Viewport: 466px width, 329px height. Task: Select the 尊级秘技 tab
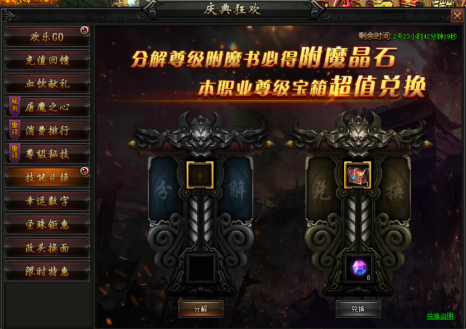pyautogui.click(x=47, y=154)
